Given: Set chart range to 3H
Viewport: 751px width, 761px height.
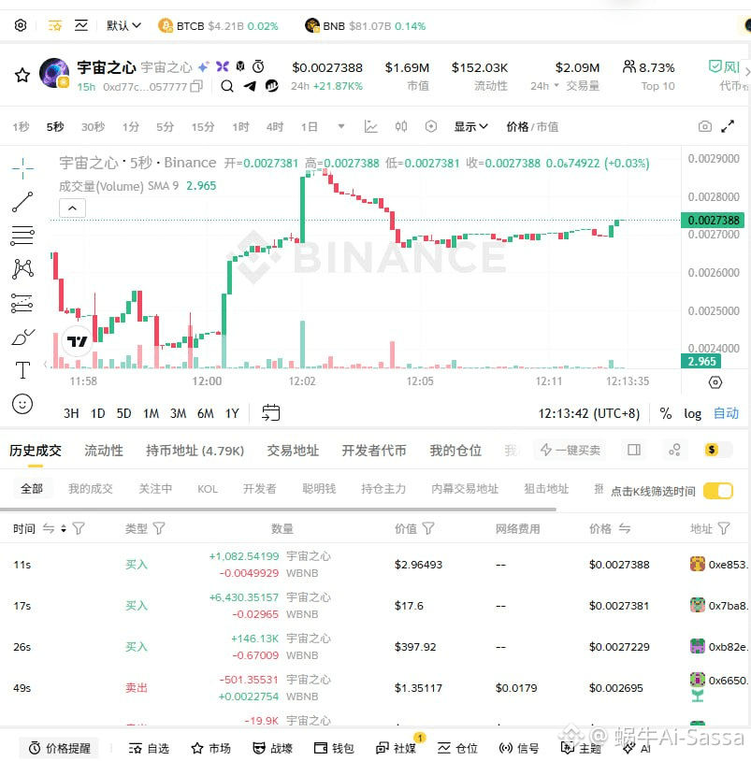Looking at the screenshot, I should (x=71, y=413).
